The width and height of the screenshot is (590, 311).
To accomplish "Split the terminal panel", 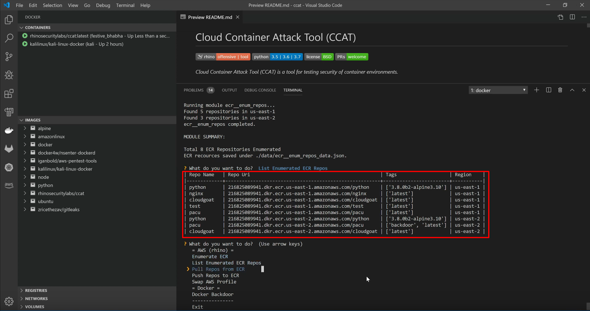I will [x=549, y=90].
